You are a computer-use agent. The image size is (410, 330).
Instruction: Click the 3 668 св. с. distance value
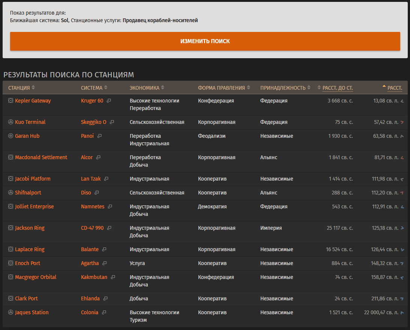pyautogui.click(x=340, y=101)
